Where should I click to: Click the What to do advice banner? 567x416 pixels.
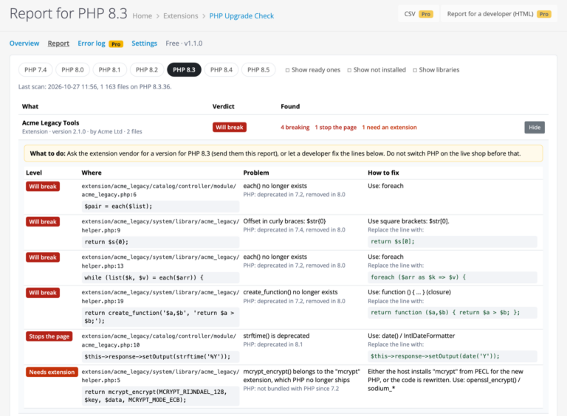point(283,153)
